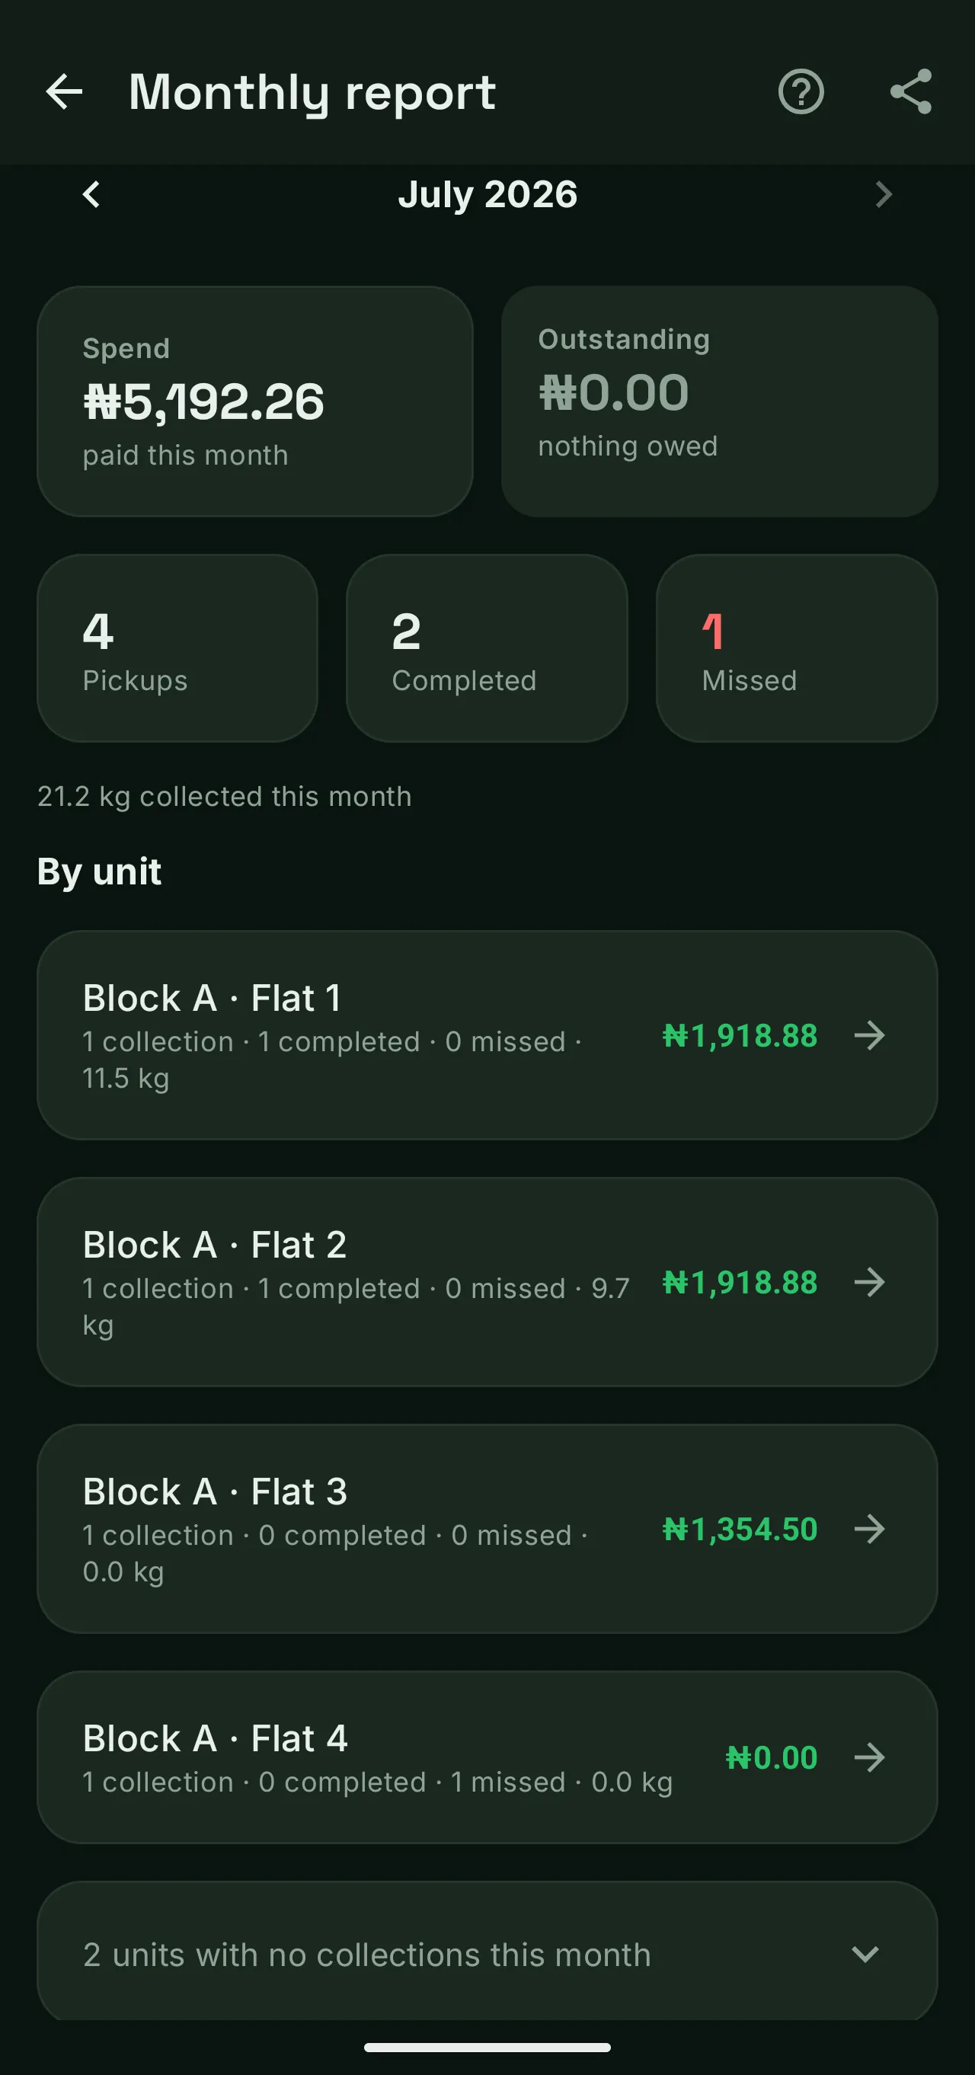Go to the previous month
Screen dimensions: 975x2075
tap(91, 194)
